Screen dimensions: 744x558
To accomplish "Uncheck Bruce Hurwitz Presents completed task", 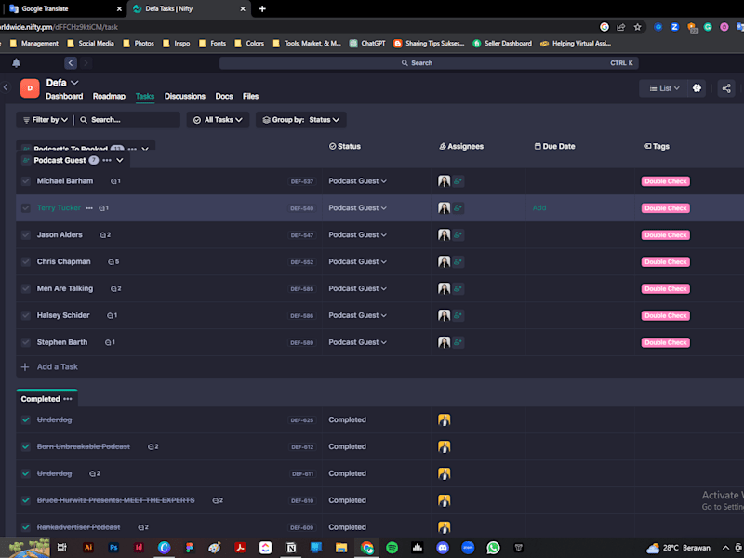I will click(x=26, y=500).
